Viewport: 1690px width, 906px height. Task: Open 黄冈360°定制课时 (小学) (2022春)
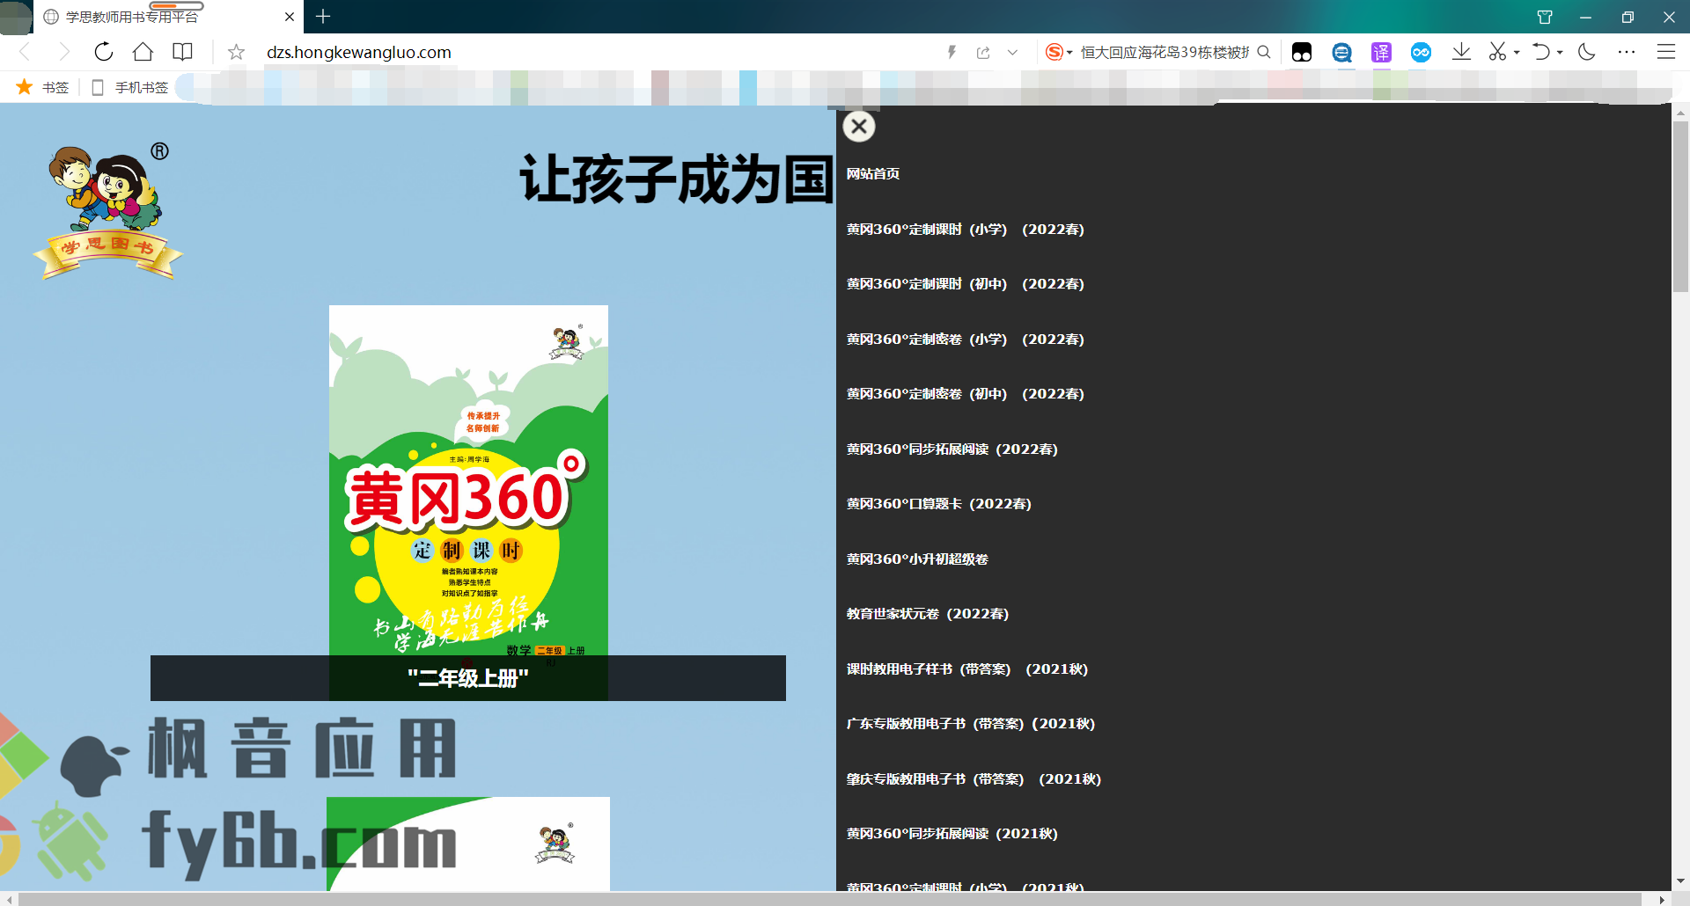966,230
